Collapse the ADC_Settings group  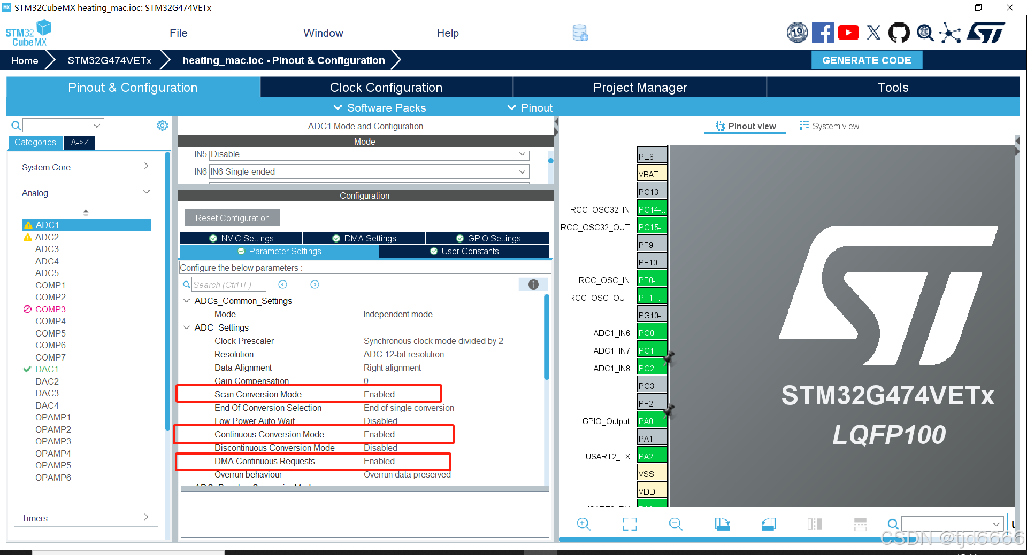click(187, 327)
